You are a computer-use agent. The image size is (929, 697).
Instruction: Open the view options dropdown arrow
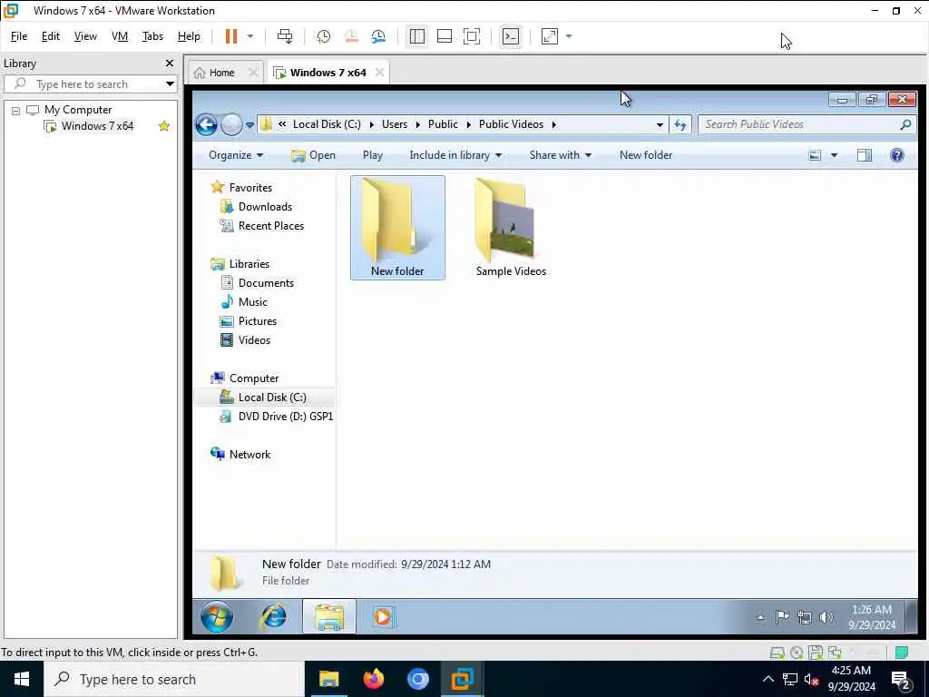(x=834, y=155)
